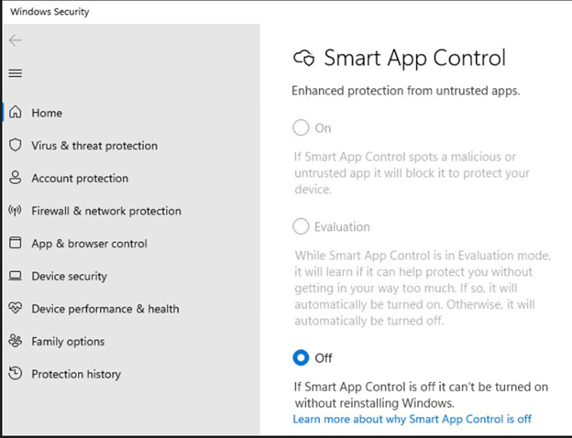Click the back arrow icon
The width and height of the screenshot is (572, 438).
tap(15, 40)
